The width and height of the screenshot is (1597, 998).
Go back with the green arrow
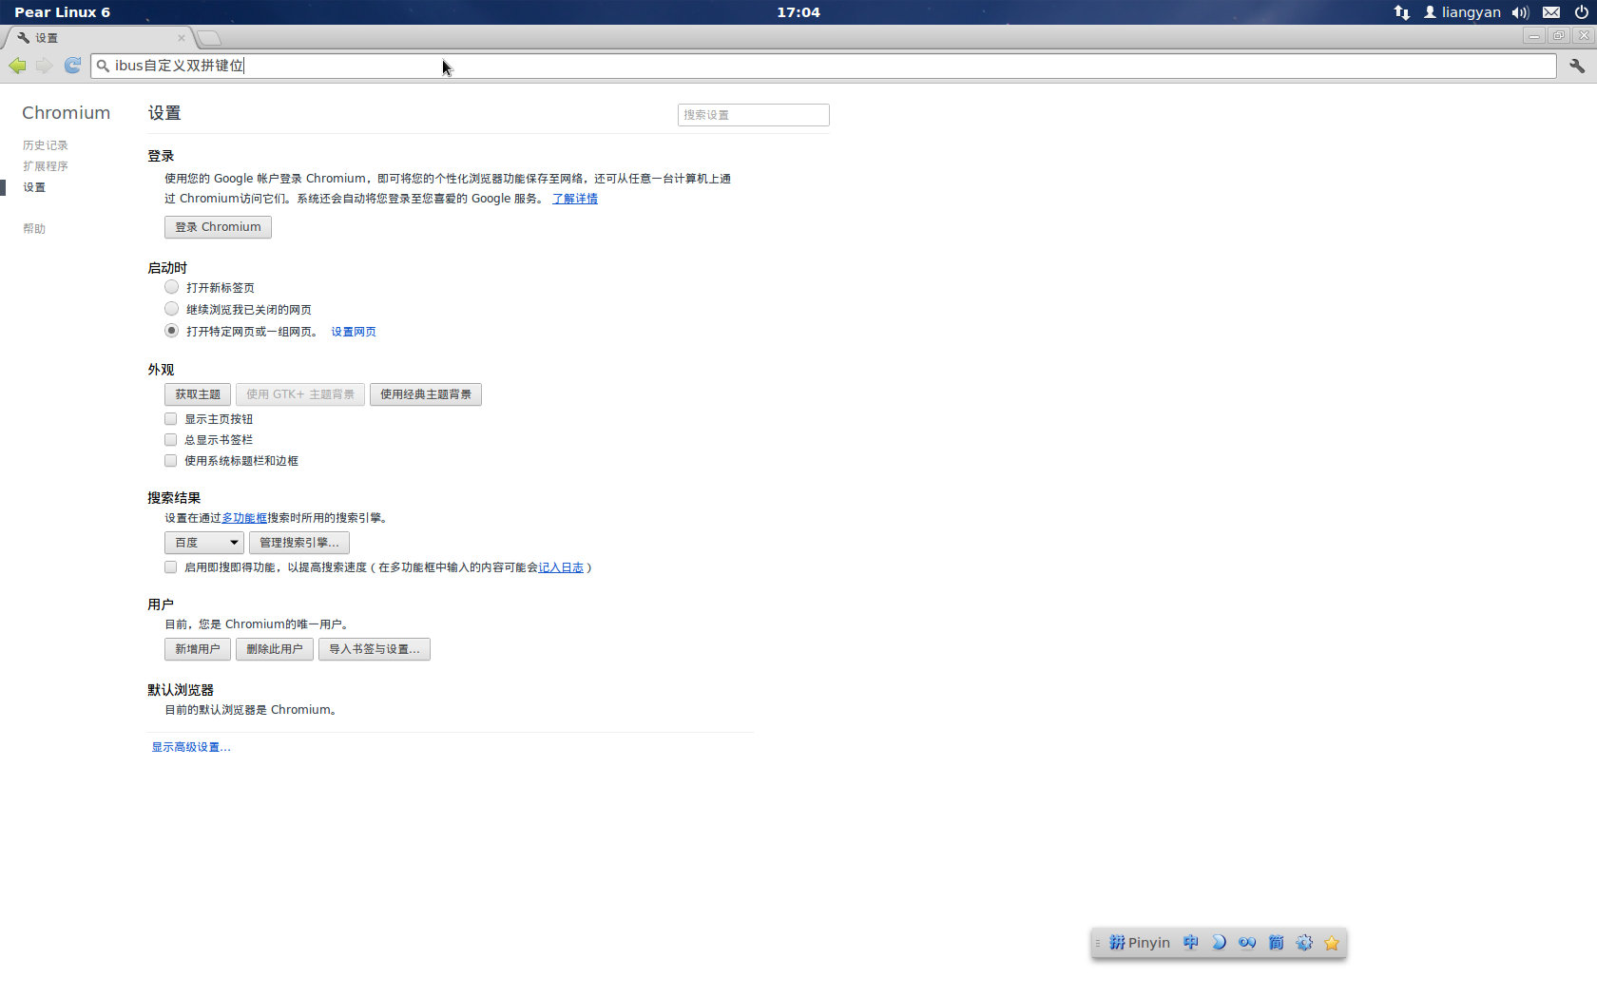pos(17,66)
